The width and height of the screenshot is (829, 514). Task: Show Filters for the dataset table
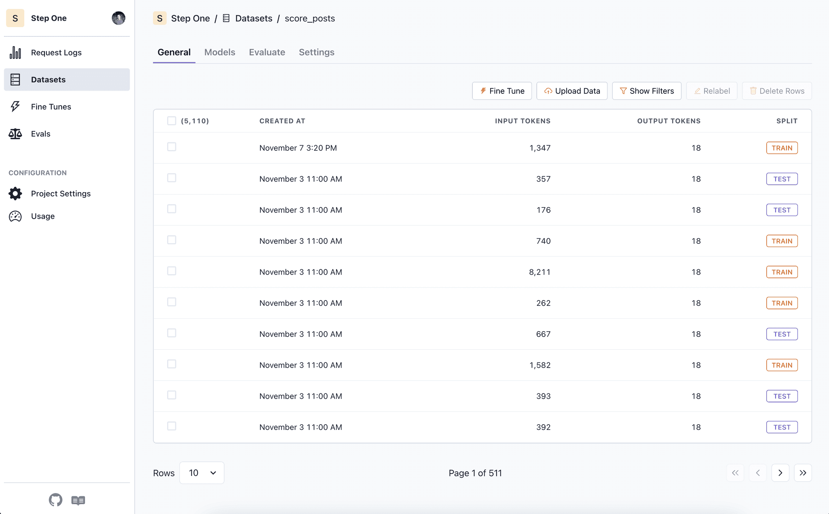tap(646, 91)
